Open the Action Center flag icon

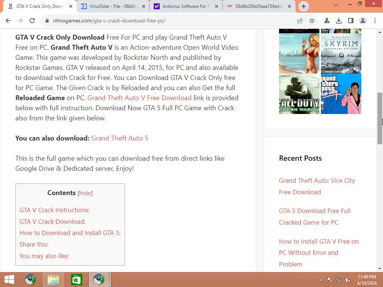[x=330, y=280]
